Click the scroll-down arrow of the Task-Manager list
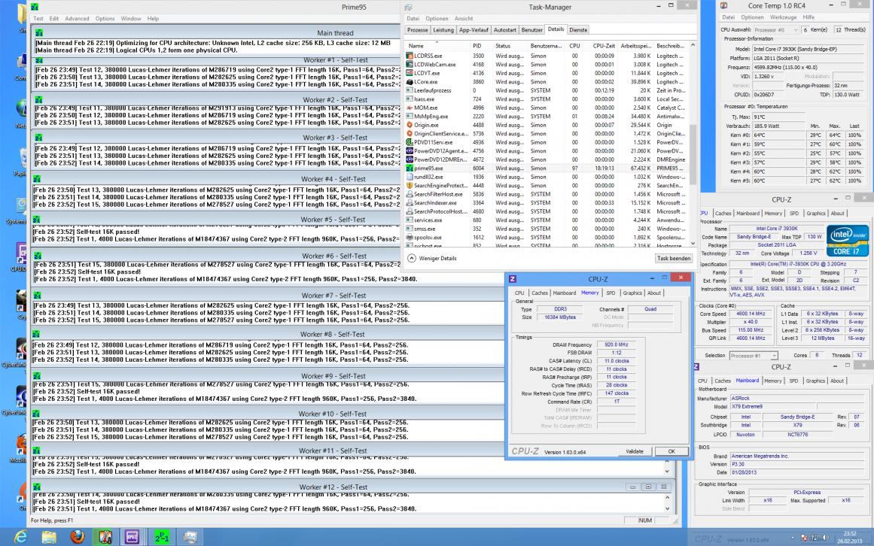 [x=693, y=243]
